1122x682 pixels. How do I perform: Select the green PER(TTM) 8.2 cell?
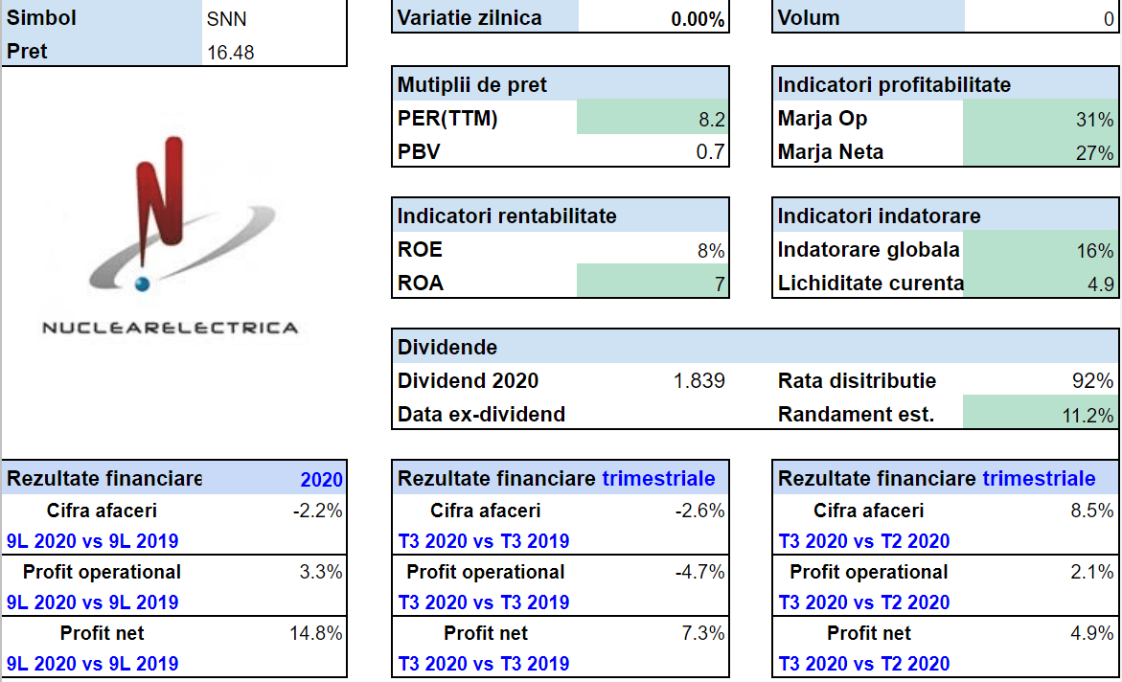pos(653,119)
